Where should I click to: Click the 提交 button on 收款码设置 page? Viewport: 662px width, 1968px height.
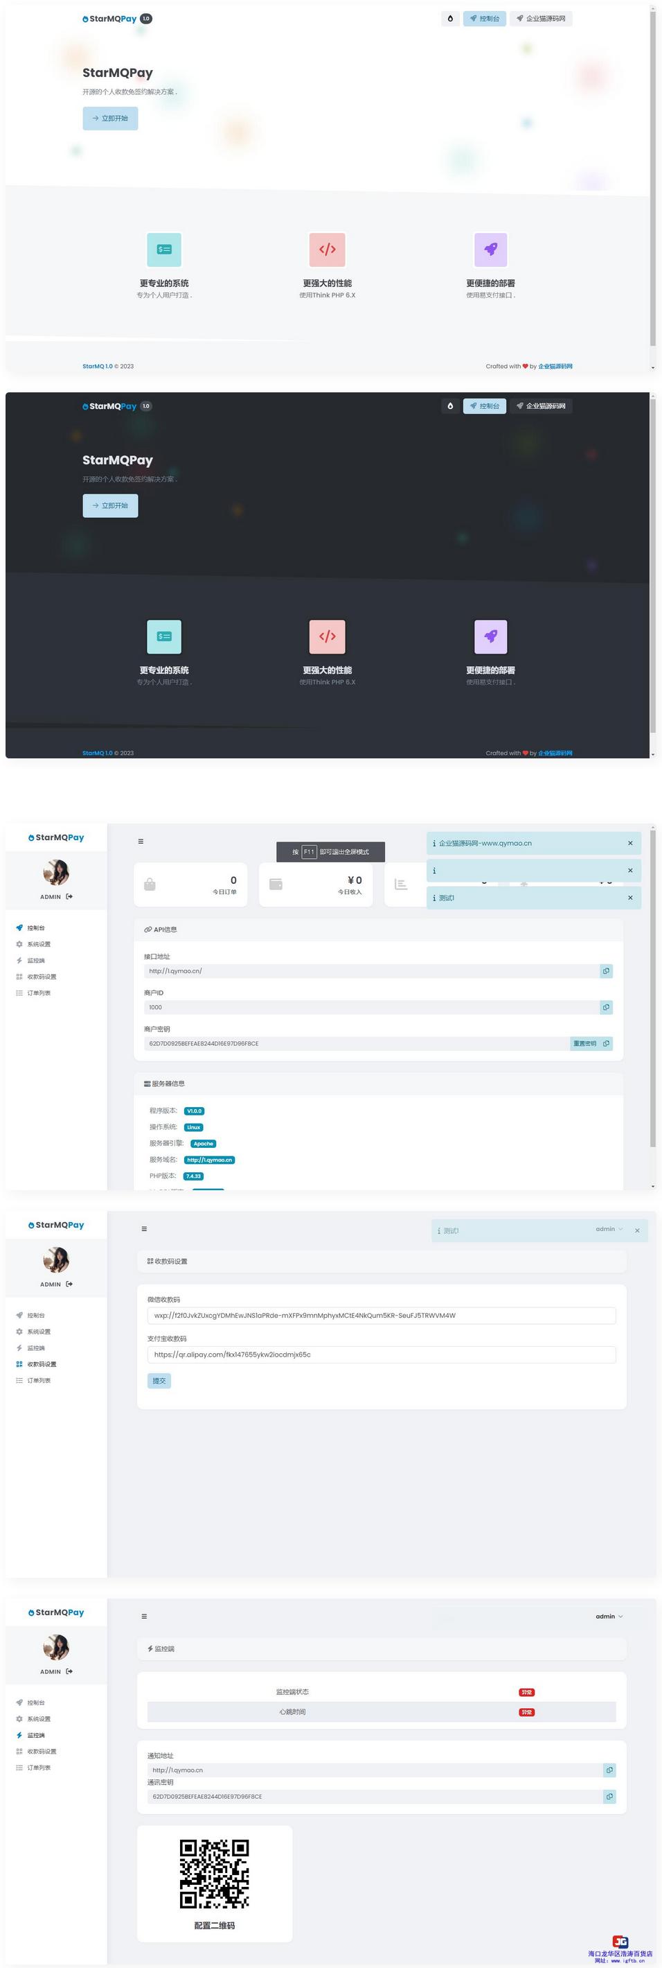[159, 1380]
